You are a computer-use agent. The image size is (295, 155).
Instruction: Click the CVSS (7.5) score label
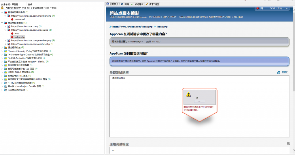[x=276, y=8]
